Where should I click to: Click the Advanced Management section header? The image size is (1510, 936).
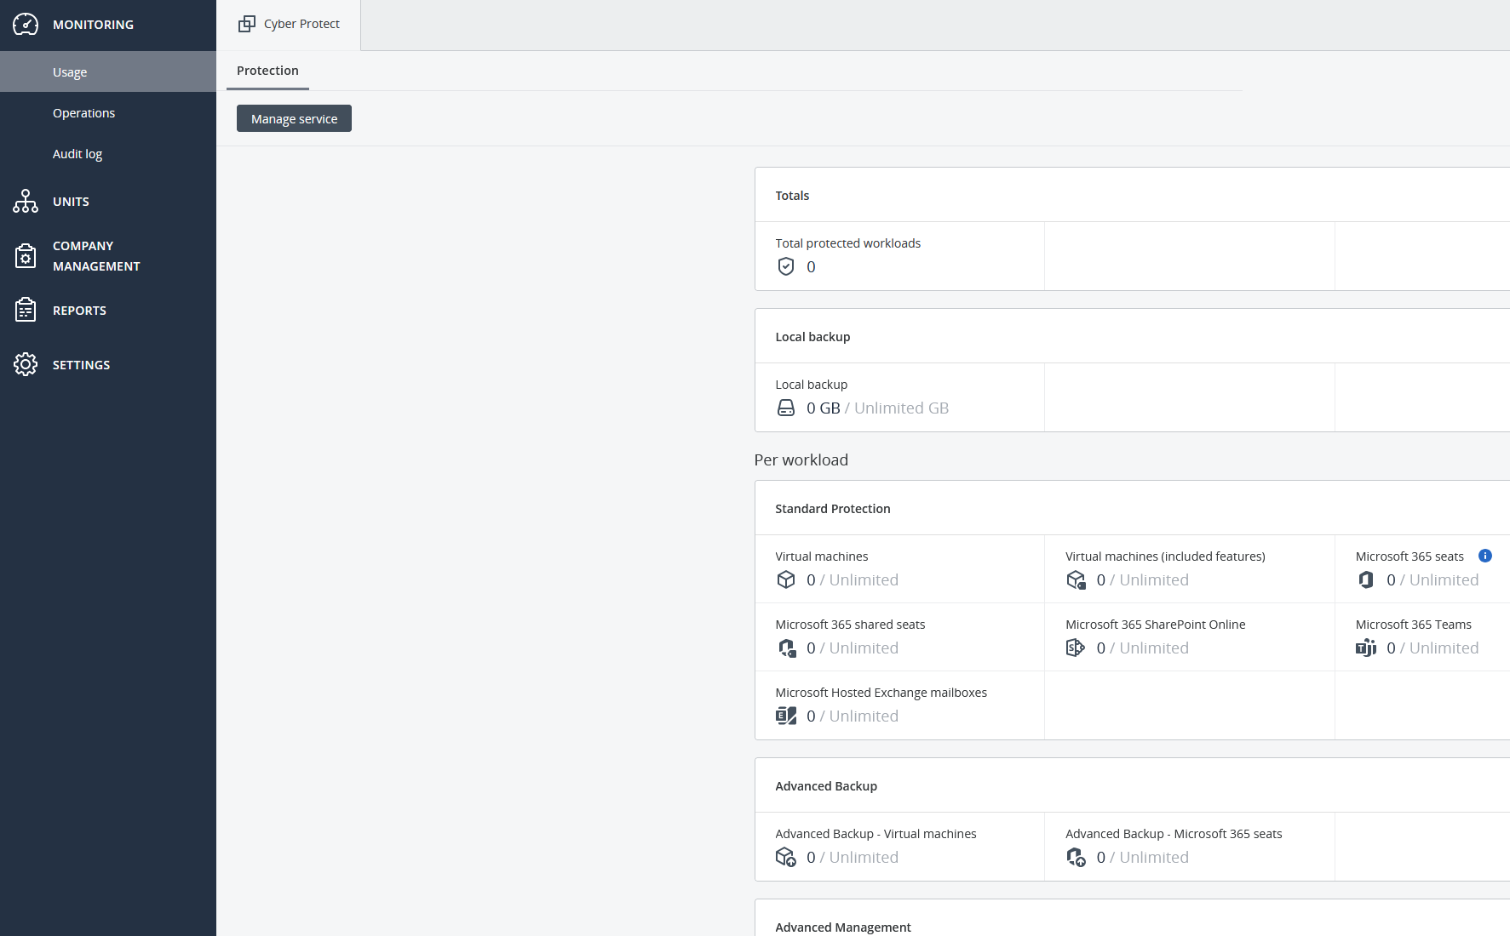tap(842, 927)
